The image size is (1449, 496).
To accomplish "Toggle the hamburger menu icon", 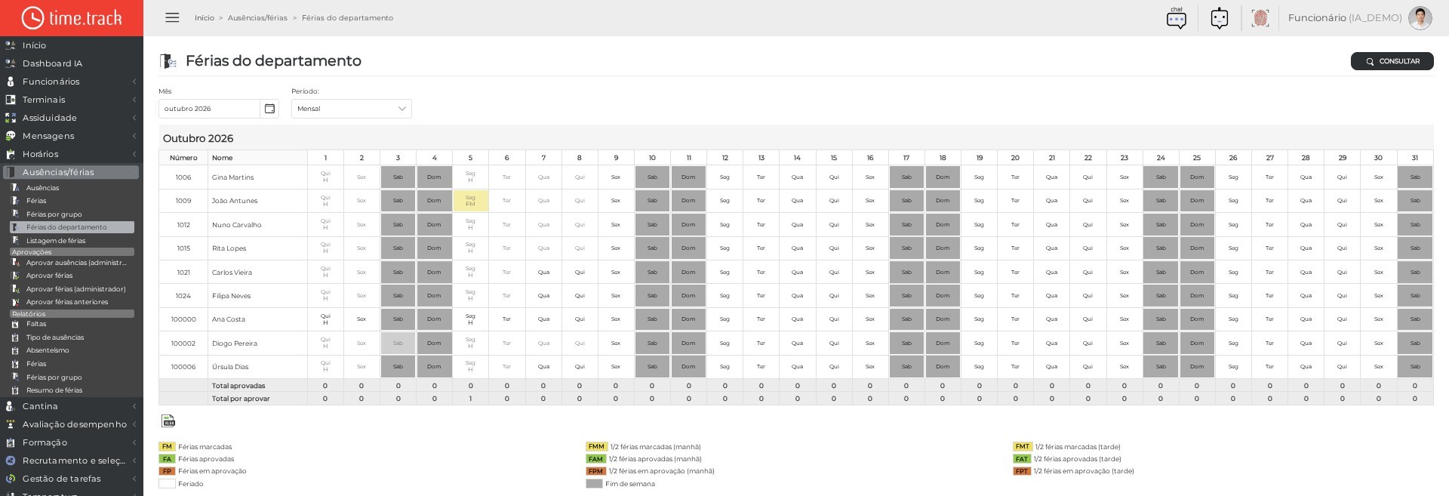I will coord(172,17).
